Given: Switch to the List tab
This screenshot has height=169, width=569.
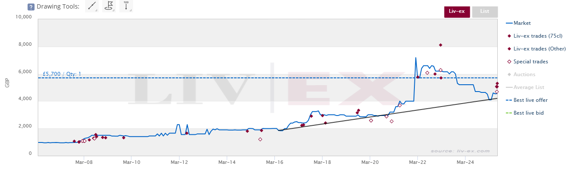Looking at the screenshot, I should click(485, 12).
